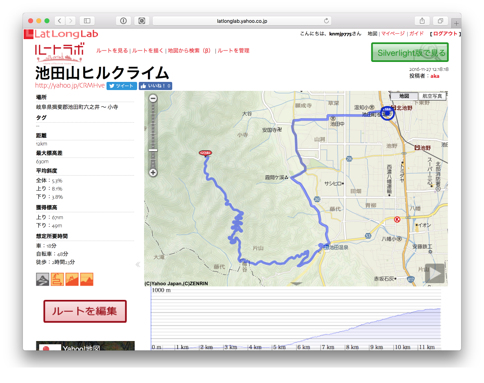
Task: Collapse the left info panel with double chevron
Action: pyautogui.click(x=138, y=264)
